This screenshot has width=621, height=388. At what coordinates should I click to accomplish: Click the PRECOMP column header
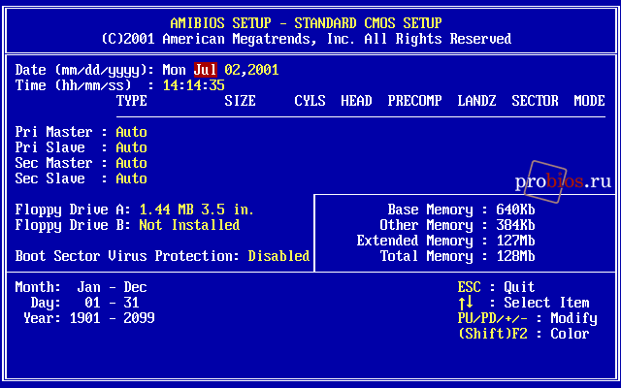click(x=414, y=101)
